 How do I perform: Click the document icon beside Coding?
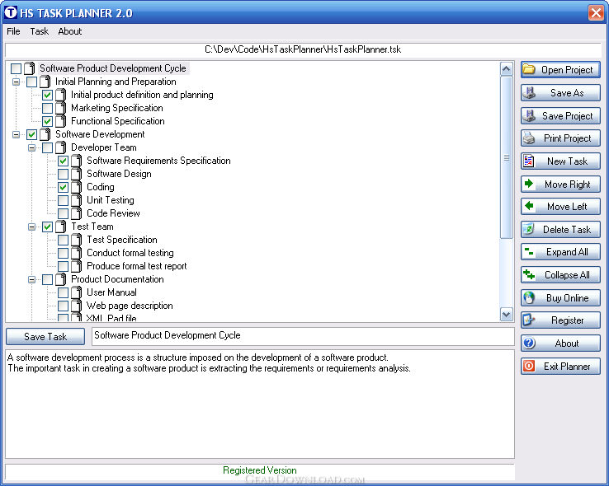pyautogui.click(x=77, y=187)
